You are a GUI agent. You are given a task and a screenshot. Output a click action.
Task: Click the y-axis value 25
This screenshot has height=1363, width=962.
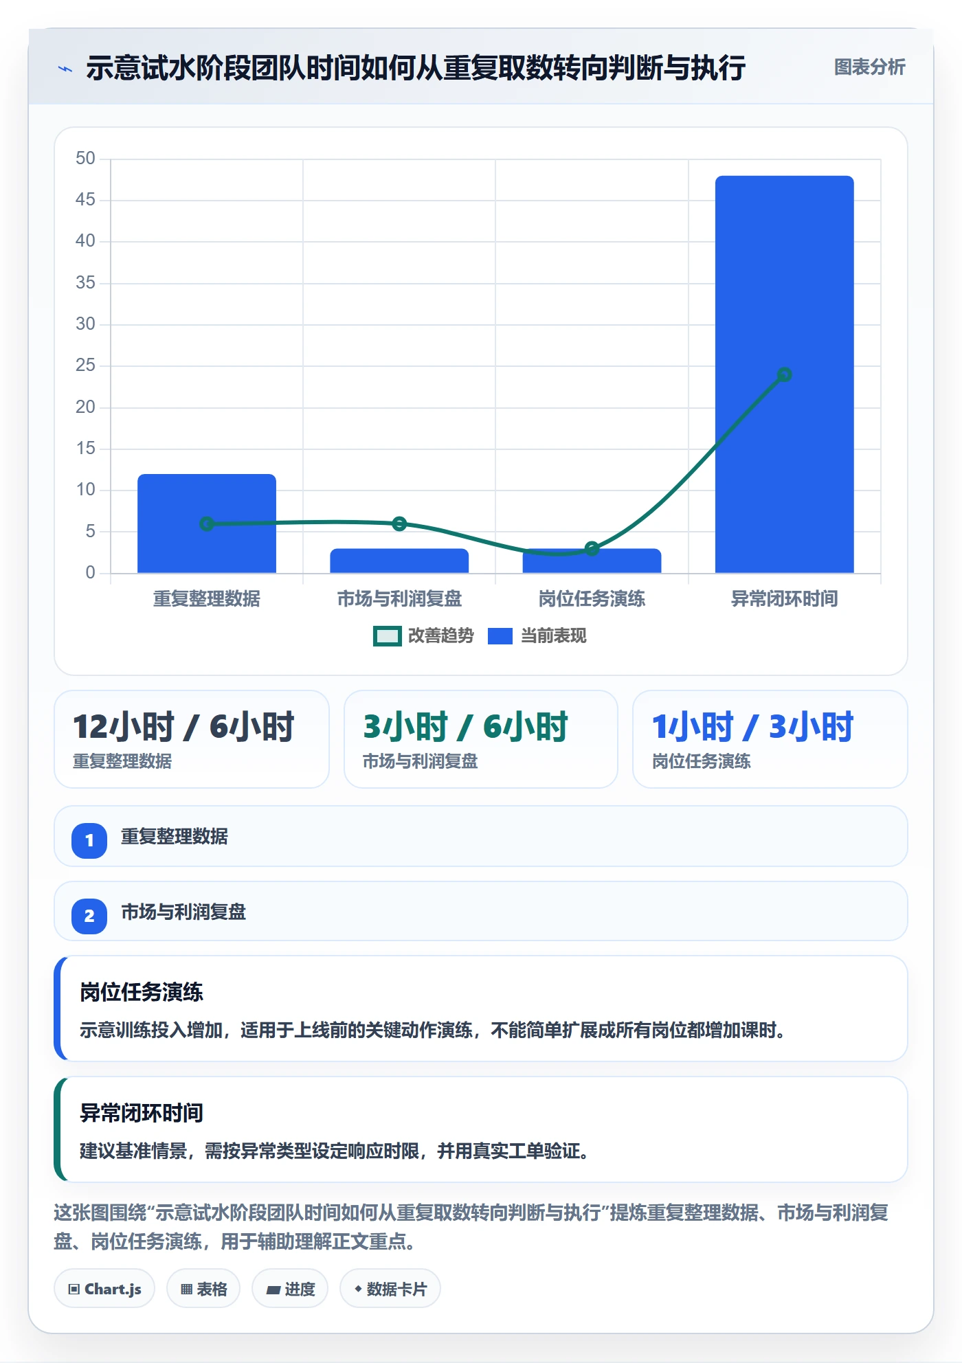tap(85, 365)
